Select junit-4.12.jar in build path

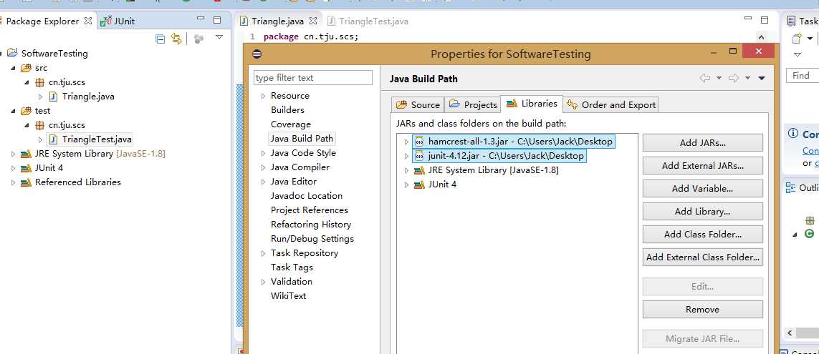coord(499,156)
